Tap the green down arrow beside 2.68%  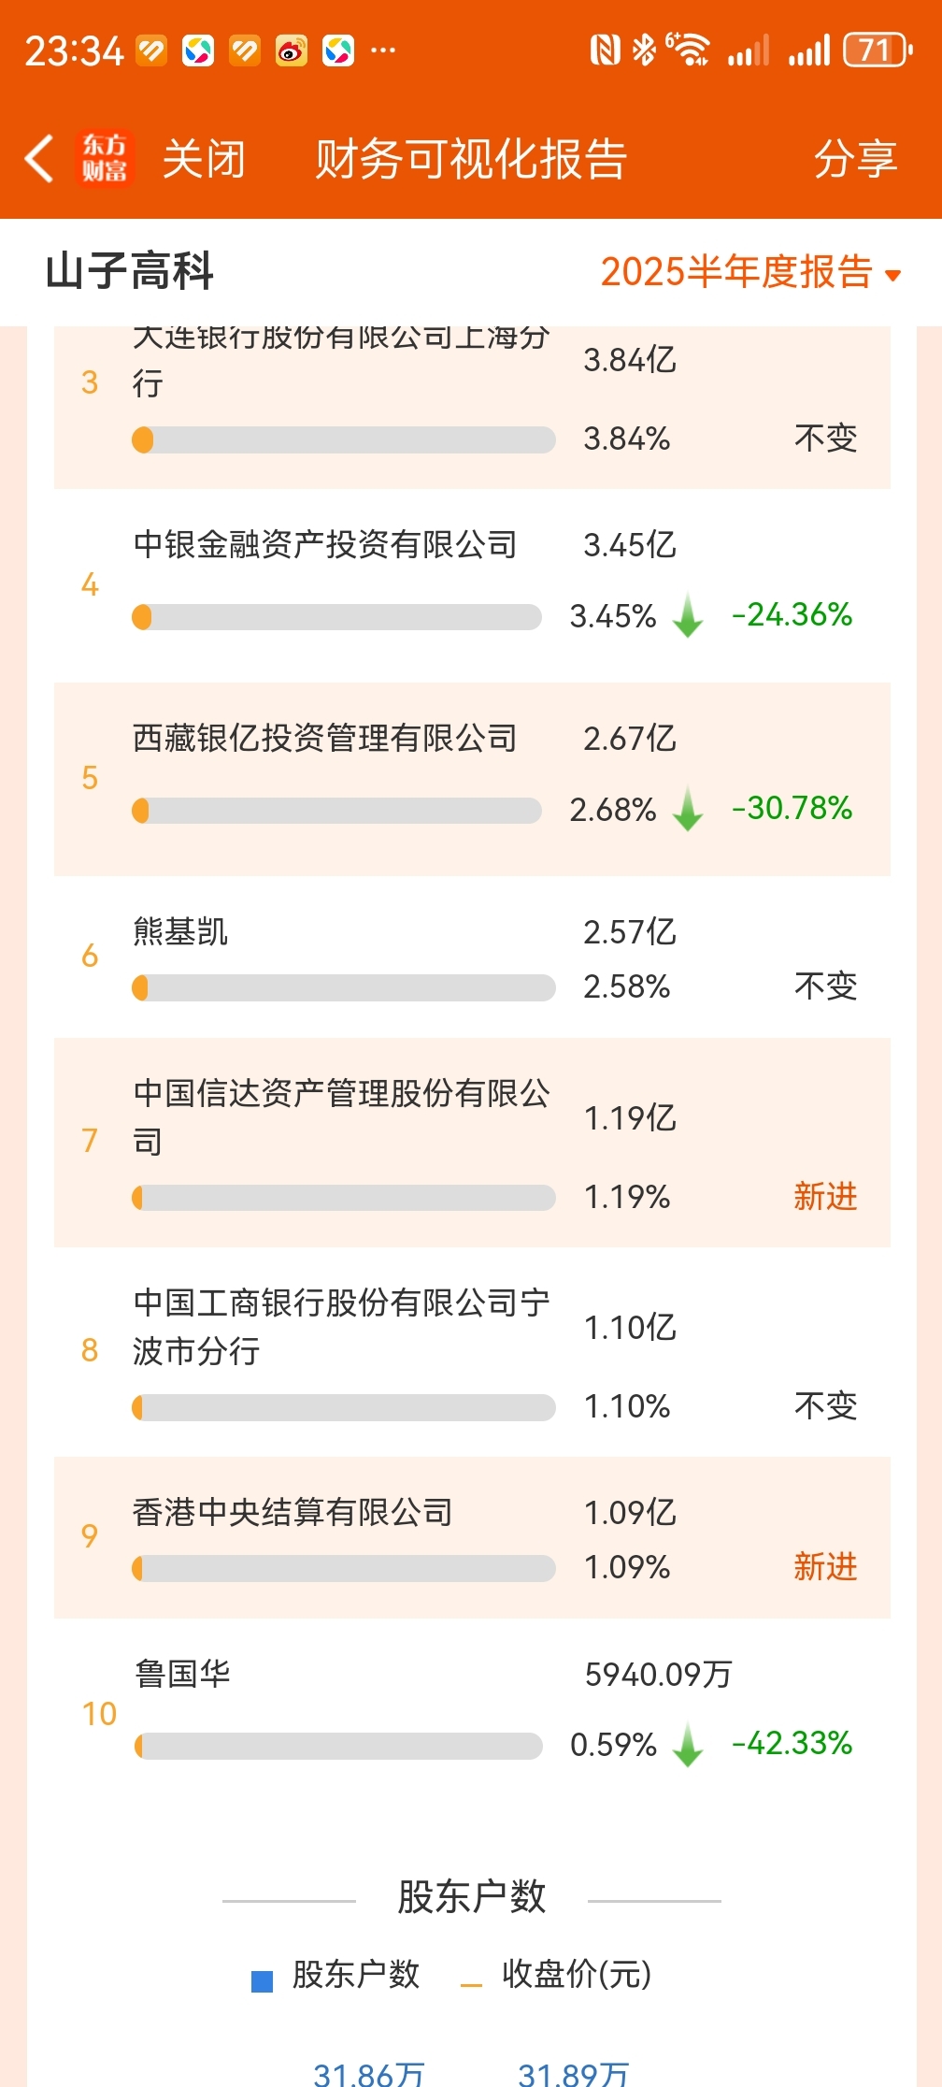pyautogui.click(x=688, y=809)
